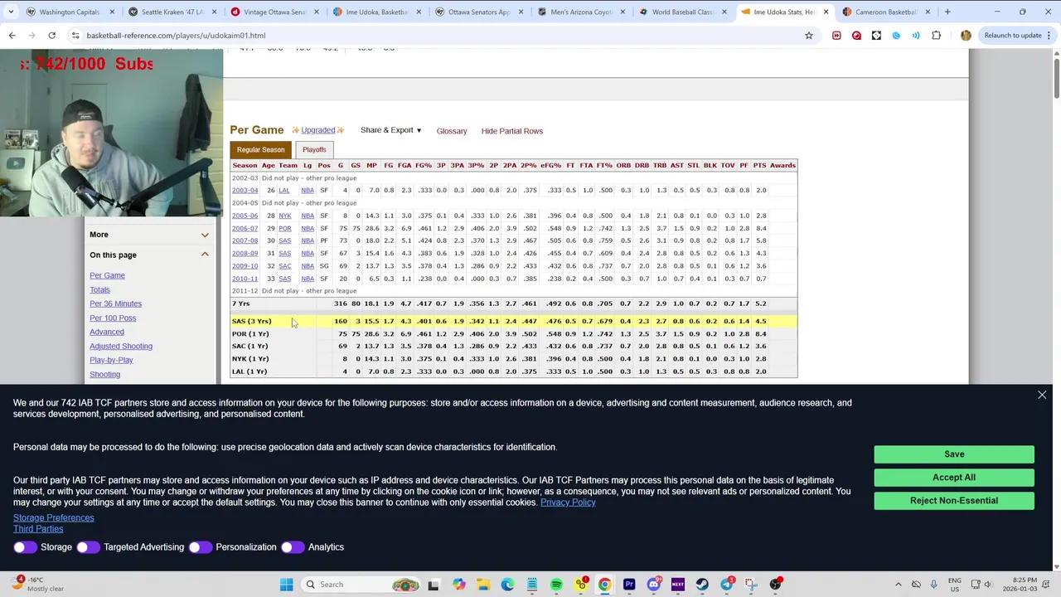The height and width of the screenshot is (597, 1061).
Task: Open the Glossary link
Action: click(x=452, y=131)
